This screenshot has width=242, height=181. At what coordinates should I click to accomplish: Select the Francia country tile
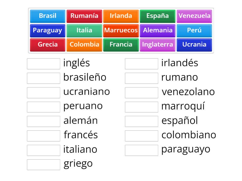121,45
